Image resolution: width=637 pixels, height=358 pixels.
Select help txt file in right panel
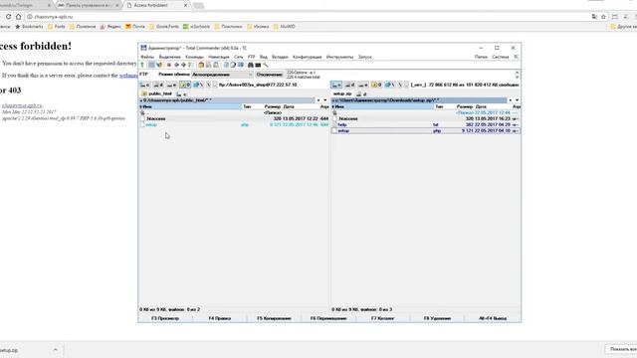[426, 124]
